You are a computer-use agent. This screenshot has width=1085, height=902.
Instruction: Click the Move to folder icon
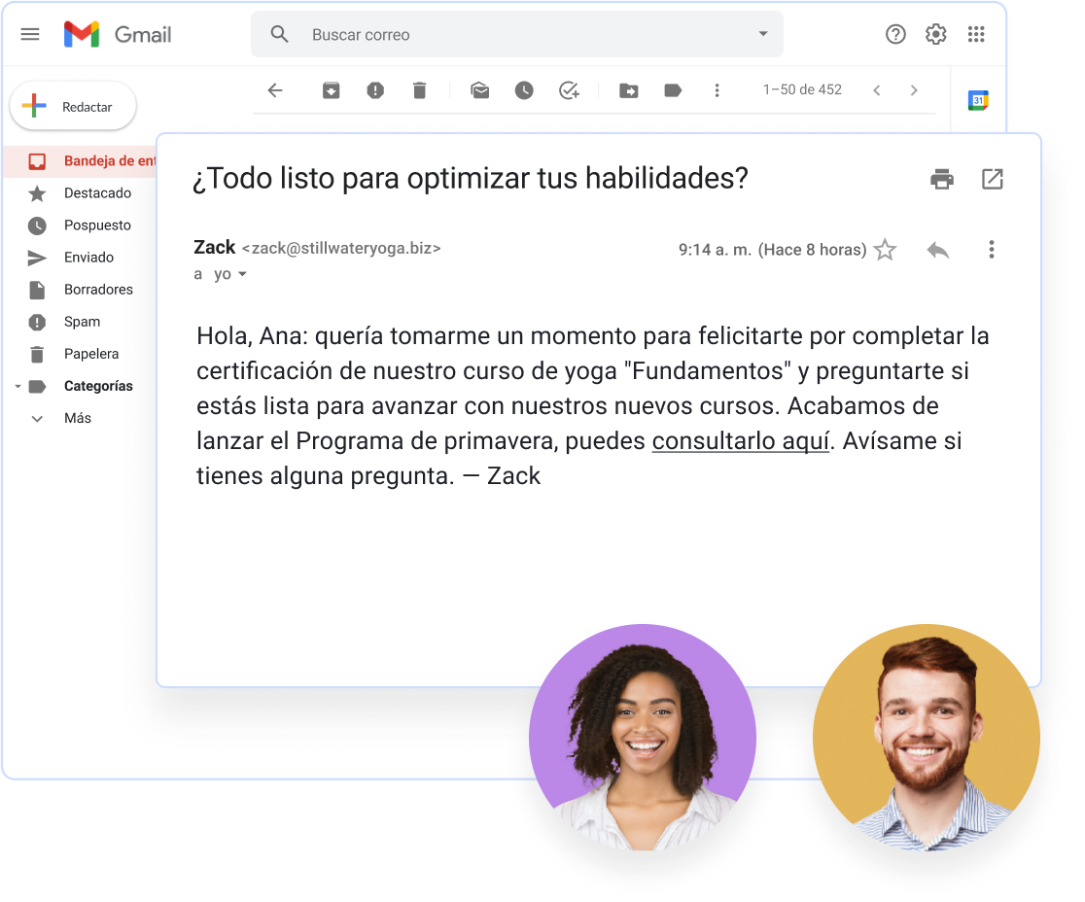tap(629, 90)
